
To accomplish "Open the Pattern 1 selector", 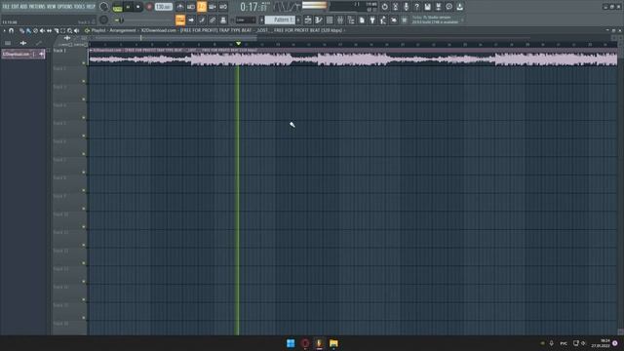I will (x=280, y=19).
